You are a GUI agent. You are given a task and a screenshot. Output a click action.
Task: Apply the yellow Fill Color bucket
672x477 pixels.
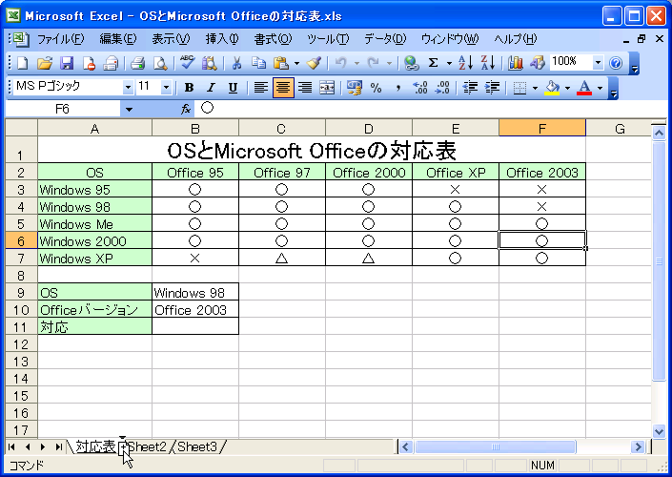[553, 88]
